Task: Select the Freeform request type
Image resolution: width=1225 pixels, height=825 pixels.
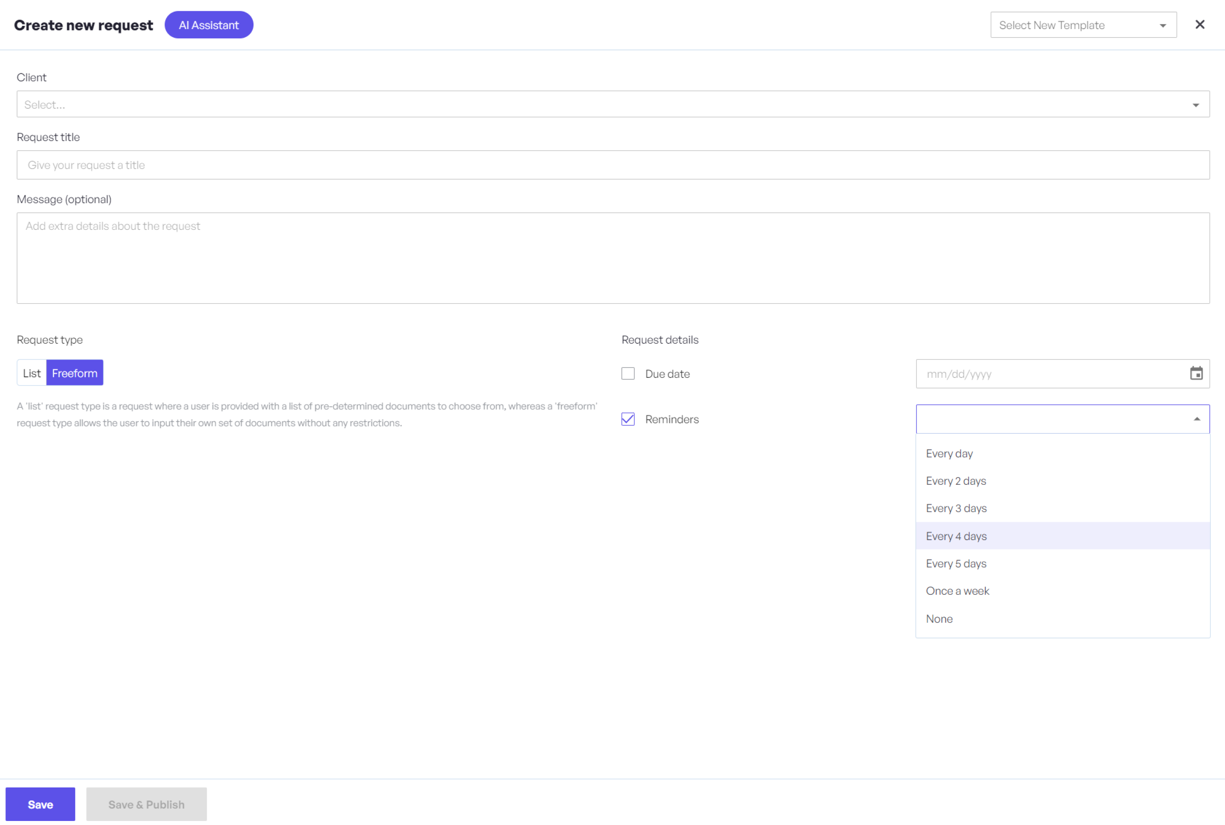Action: tap(75, 373)
